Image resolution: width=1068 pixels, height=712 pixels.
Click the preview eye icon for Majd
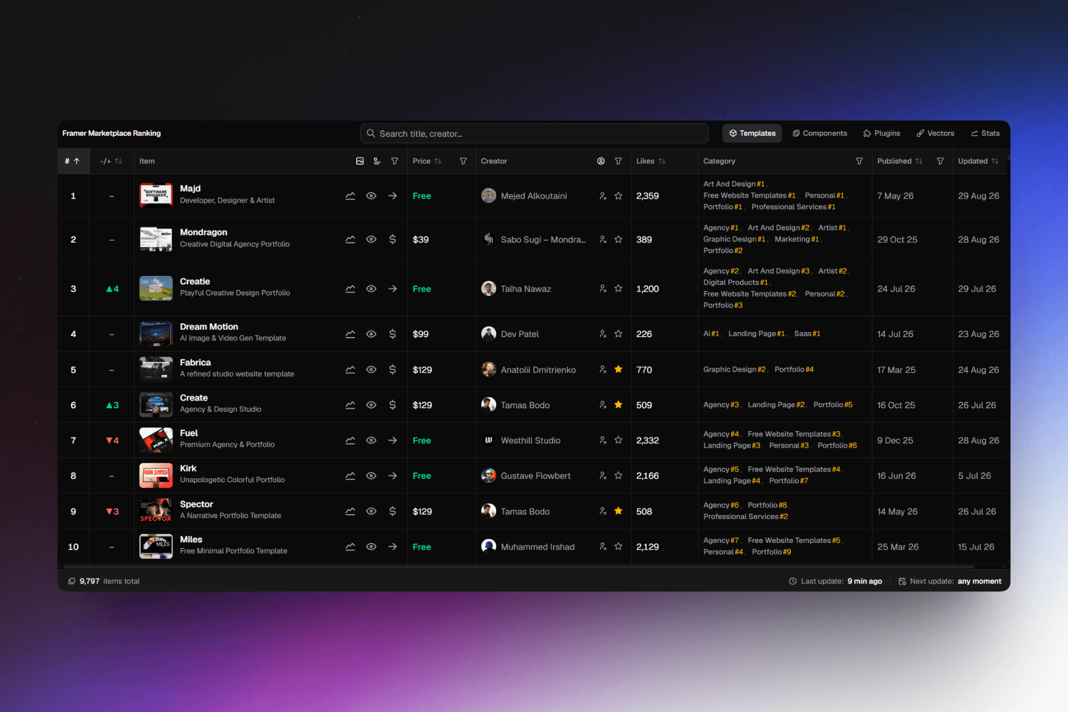click(x=371, y=196)
